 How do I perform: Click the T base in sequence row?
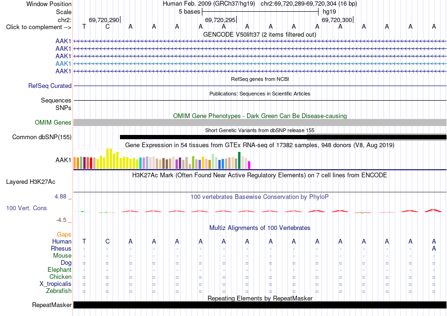pos(84,26)
